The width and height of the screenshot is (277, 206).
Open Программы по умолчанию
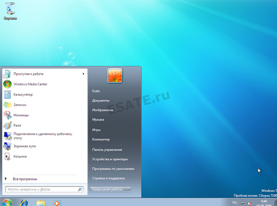113,169
